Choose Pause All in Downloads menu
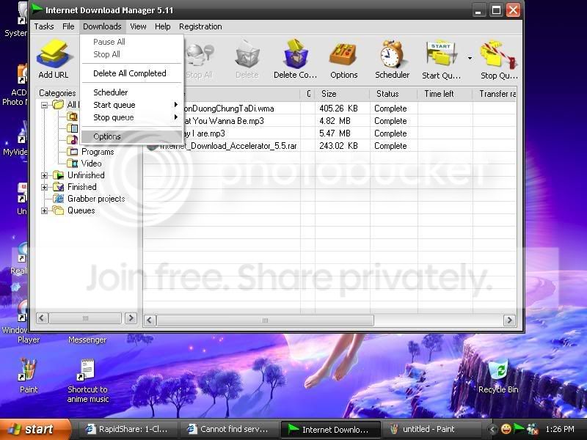This screenshot has width=587, height=440. (132, 42)
